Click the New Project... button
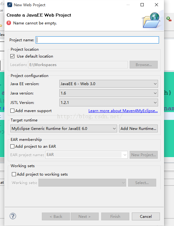The width and height of the screenshot is (174, 226). pyautogui.click(x=144, y=155)
